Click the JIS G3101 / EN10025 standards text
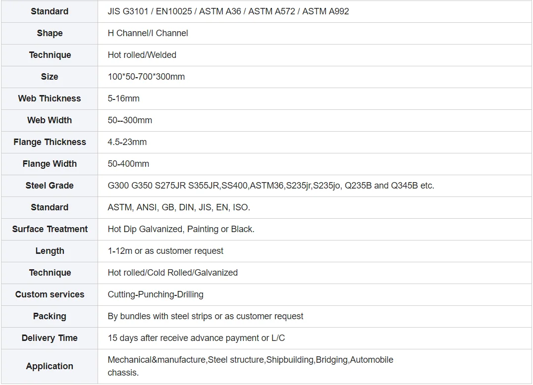This screenshot has height=385, width=533. point(228,11)
